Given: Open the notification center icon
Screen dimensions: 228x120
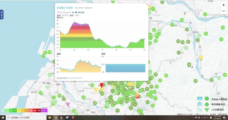Looking at the screenshot, I should (225, 118).
